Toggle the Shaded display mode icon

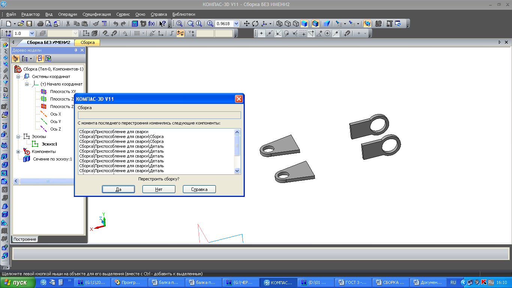pyautogui.click(x=304, y=24)
